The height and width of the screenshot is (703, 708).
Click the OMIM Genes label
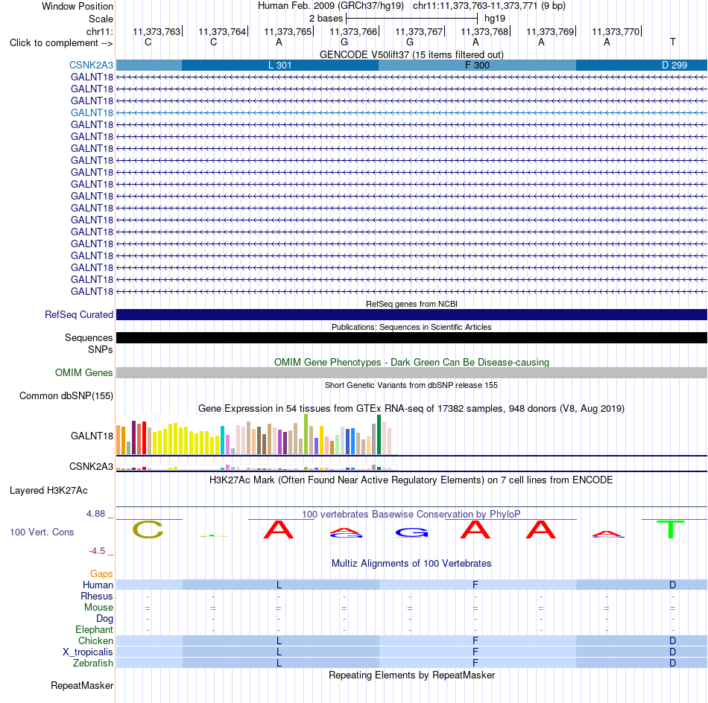pos(83,372)
